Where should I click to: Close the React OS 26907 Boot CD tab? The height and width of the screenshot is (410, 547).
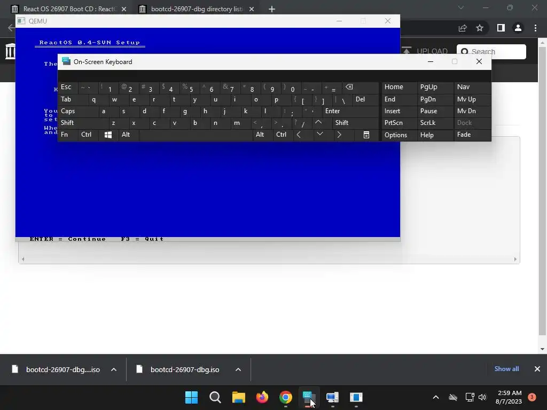(x=124, y=9)
